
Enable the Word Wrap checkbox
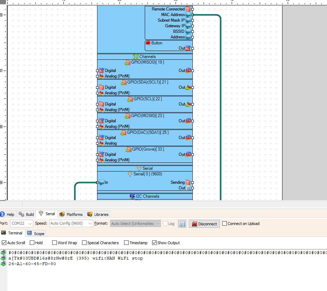[x=54, y=242]
